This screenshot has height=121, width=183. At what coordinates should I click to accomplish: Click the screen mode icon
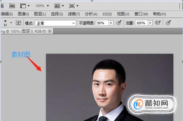coord(72,6)
